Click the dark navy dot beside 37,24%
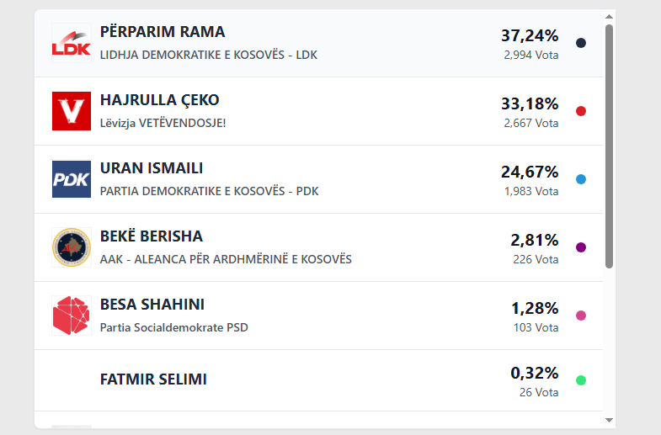The width and height of the screenshot is (661, 435). tap(581, 43)
